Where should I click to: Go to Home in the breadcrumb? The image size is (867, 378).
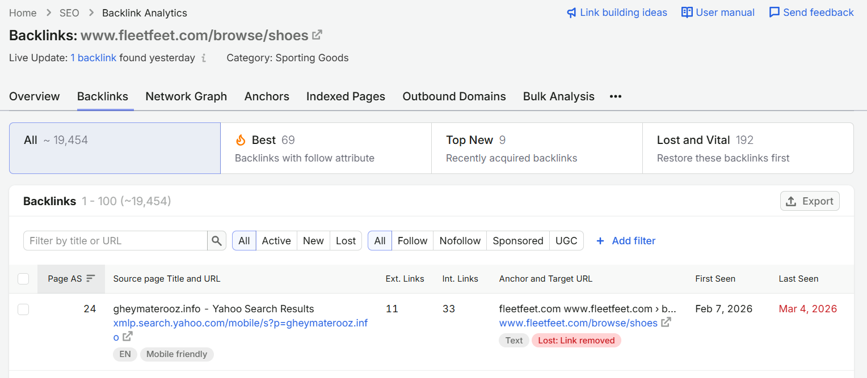[23, 12]
